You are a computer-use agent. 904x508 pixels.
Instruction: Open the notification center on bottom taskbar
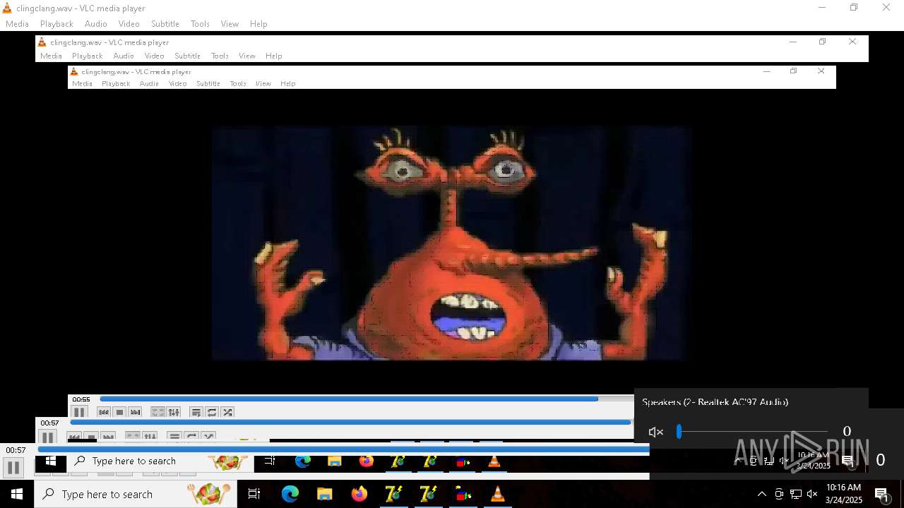click(x=881, y=494)
